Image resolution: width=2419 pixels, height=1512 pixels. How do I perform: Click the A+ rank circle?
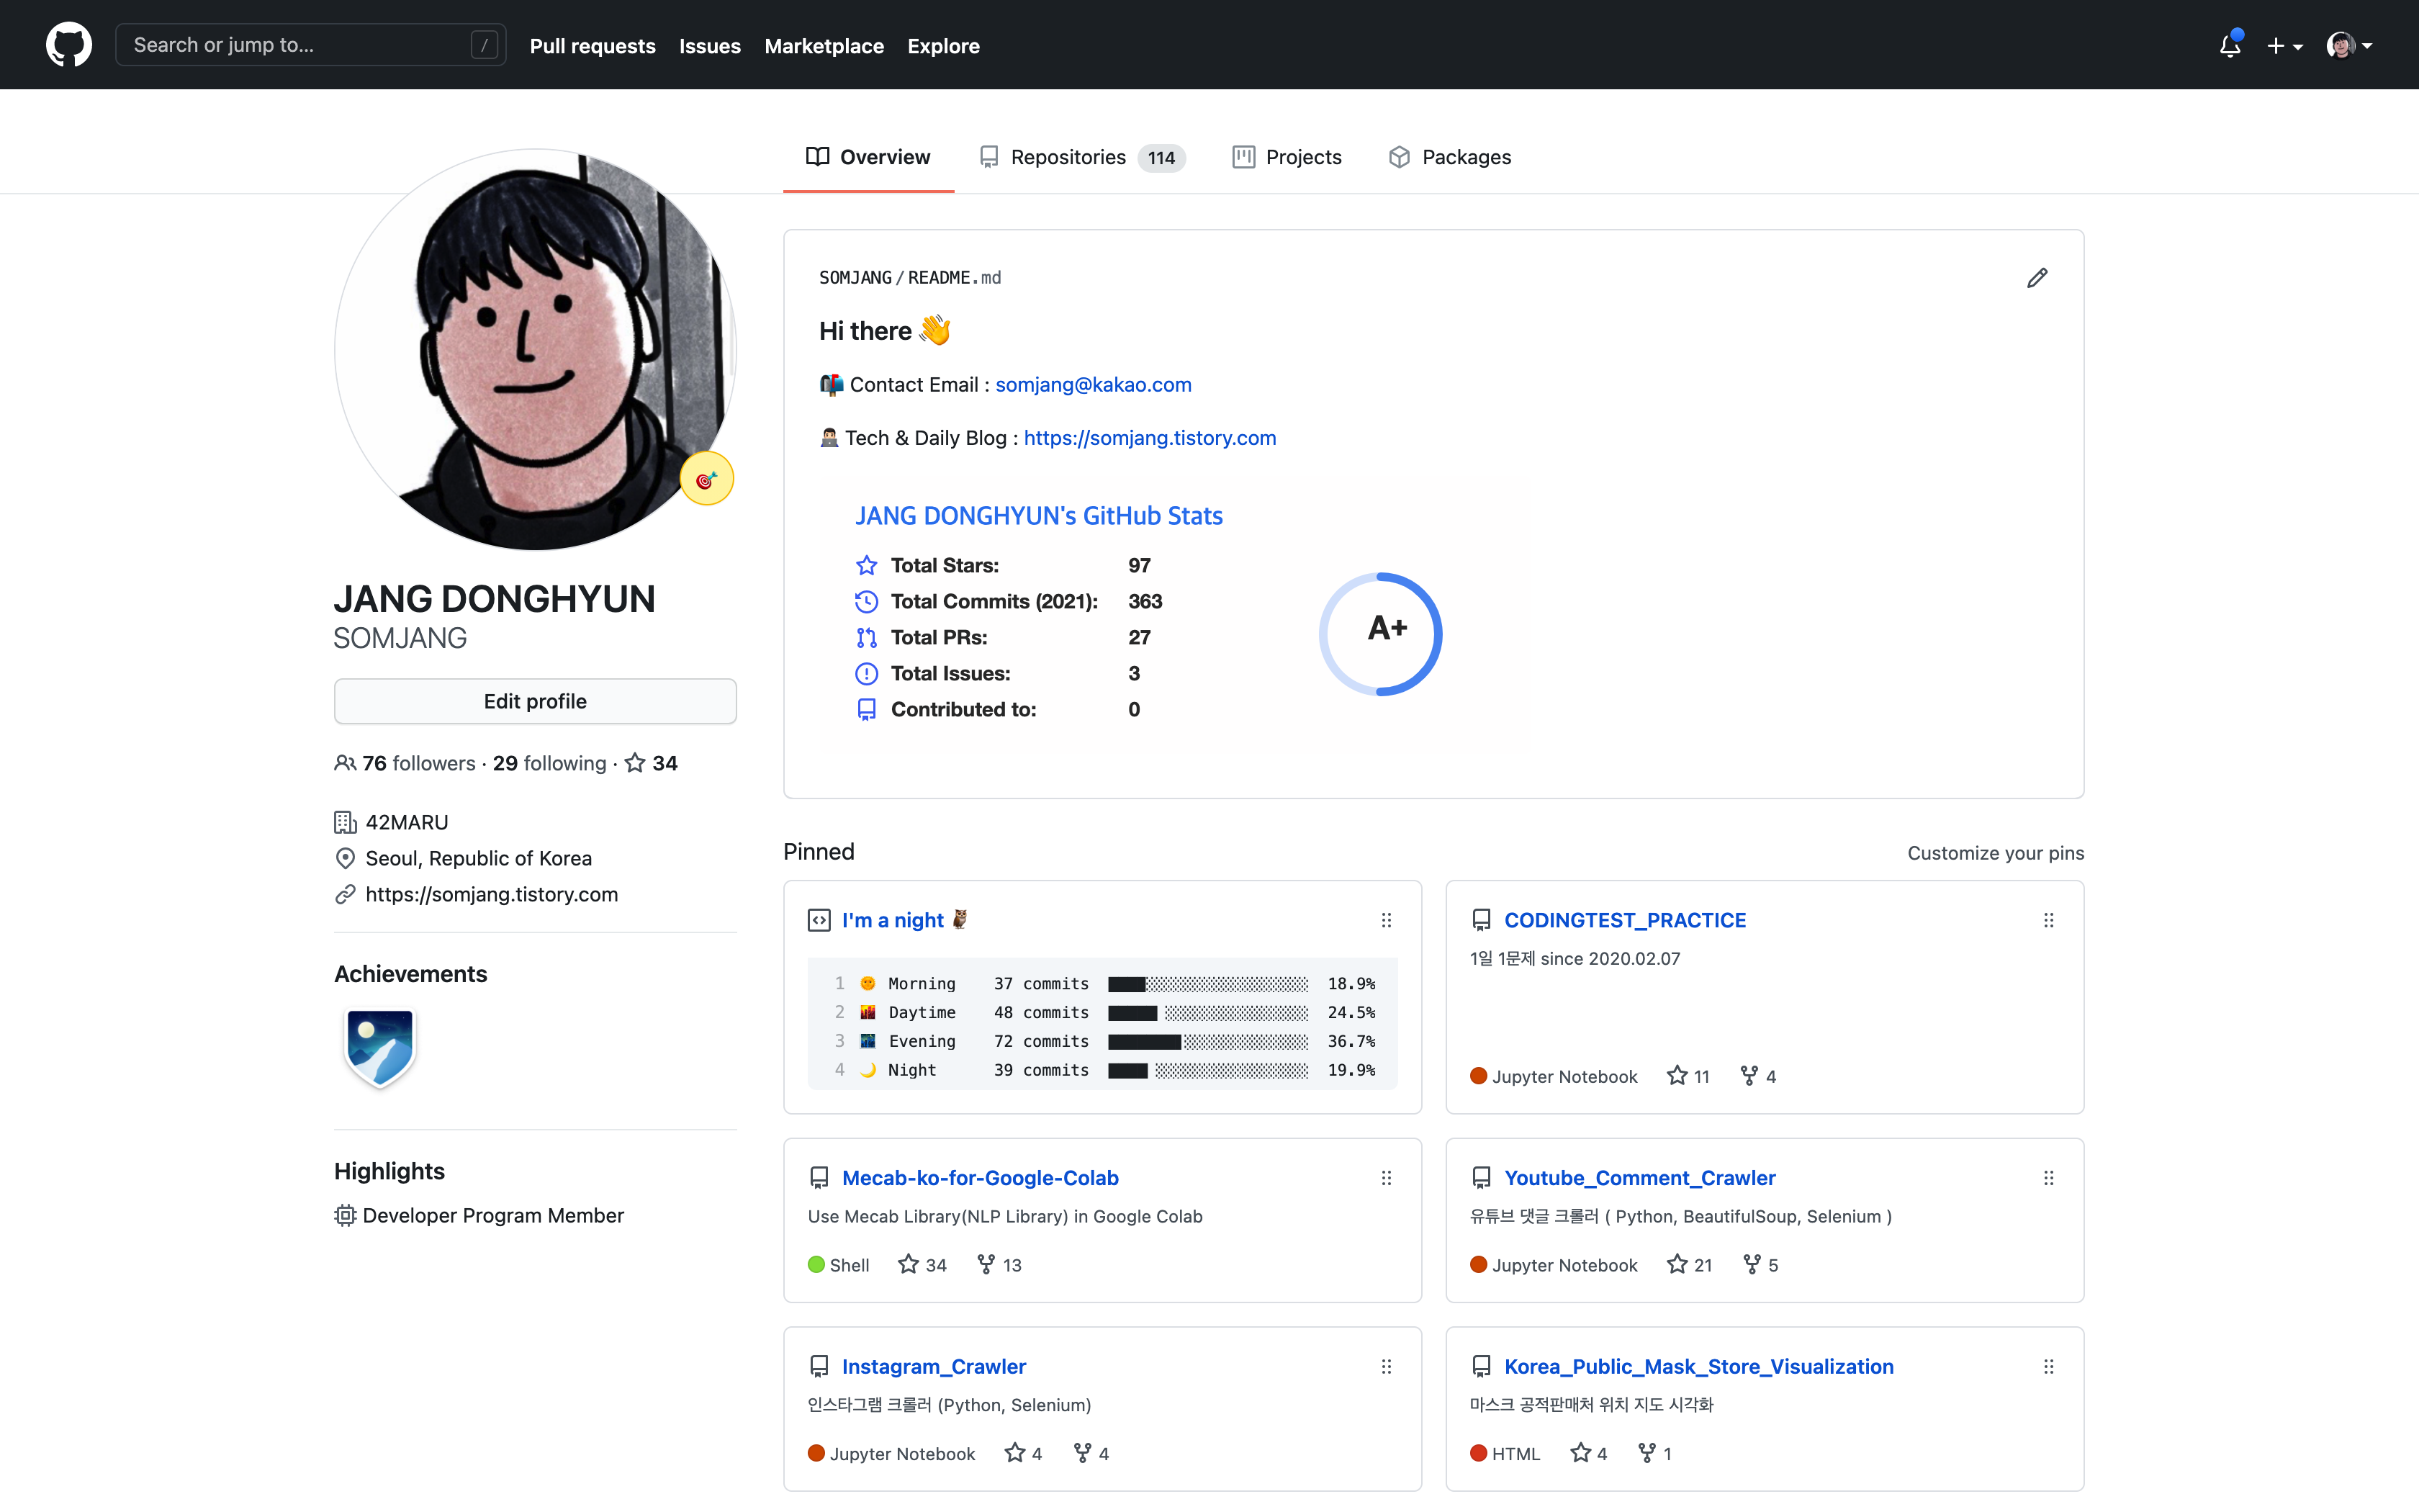[x=1380, y=633]
